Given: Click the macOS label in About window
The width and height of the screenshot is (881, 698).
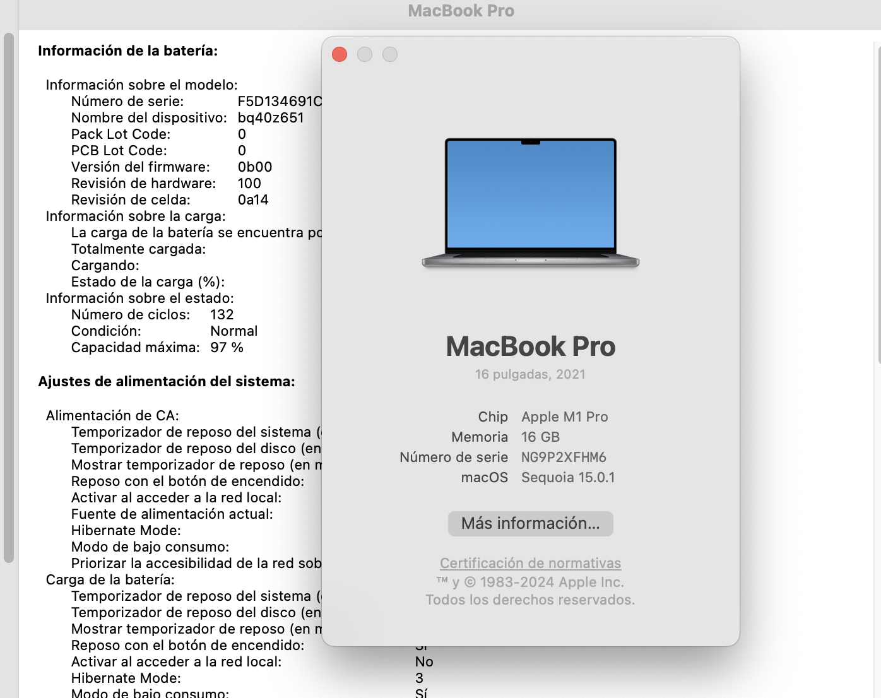Looking at the screenshot, I should 485,477.
